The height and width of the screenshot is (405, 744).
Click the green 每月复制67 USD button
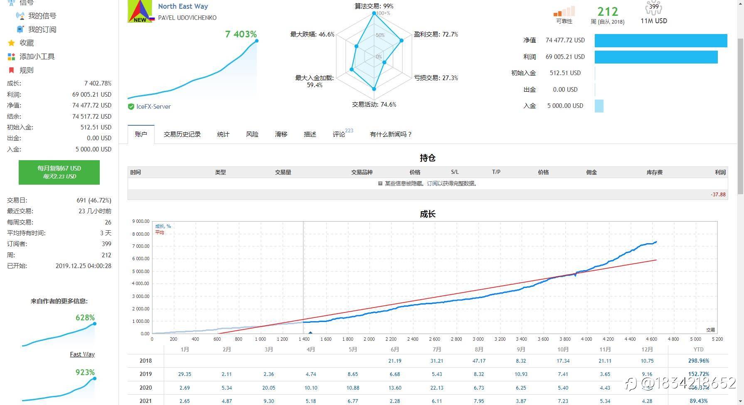59,172
